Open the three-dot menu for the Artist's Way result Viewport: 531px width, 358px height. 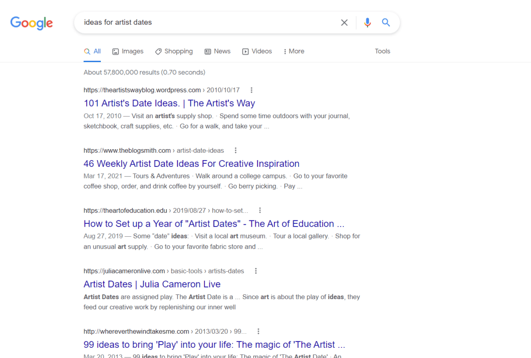[x=251, y=90]
